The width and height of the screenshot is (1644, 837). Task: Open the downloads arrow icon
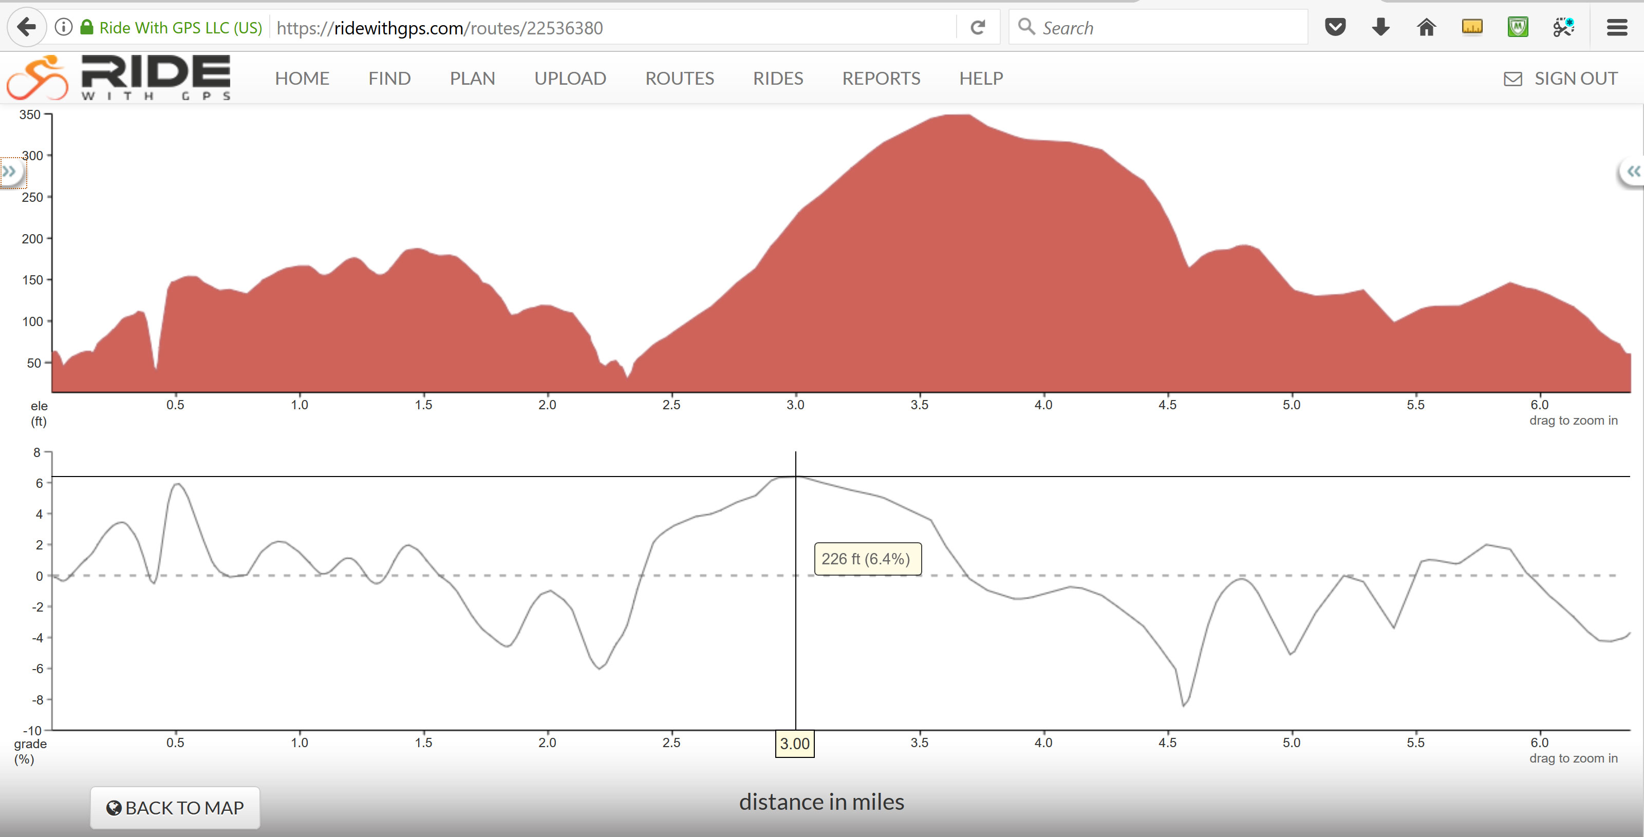[1380, 27]
